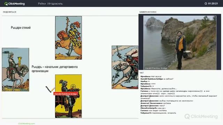Screen dimensions: 223x125
Task: Click the 'ЧАТ' panel header
Action: click(141, 73)
